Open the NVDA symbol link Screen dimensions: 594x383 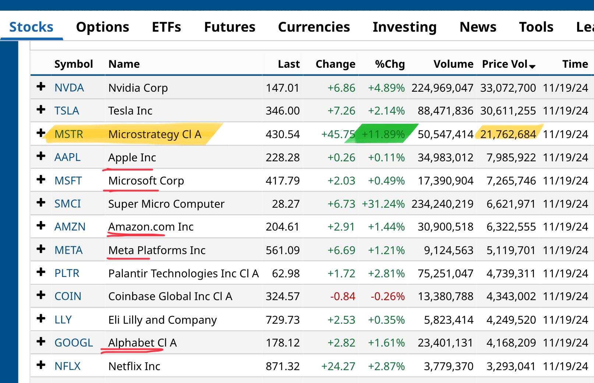click(69, 88)
